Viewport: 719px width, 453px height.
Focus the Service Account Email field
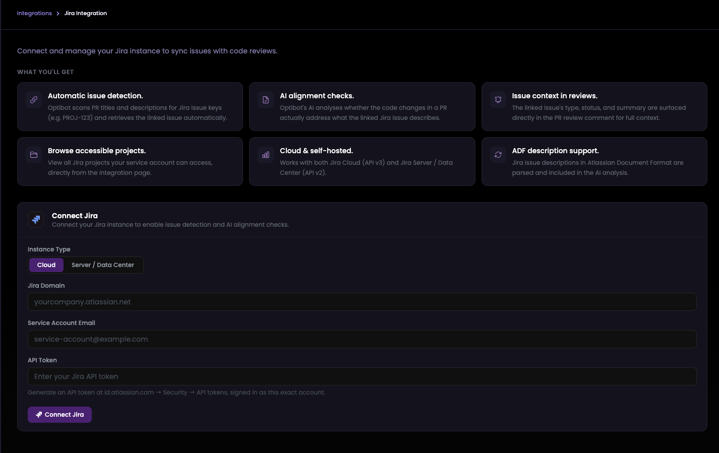[x=362, y=339]
